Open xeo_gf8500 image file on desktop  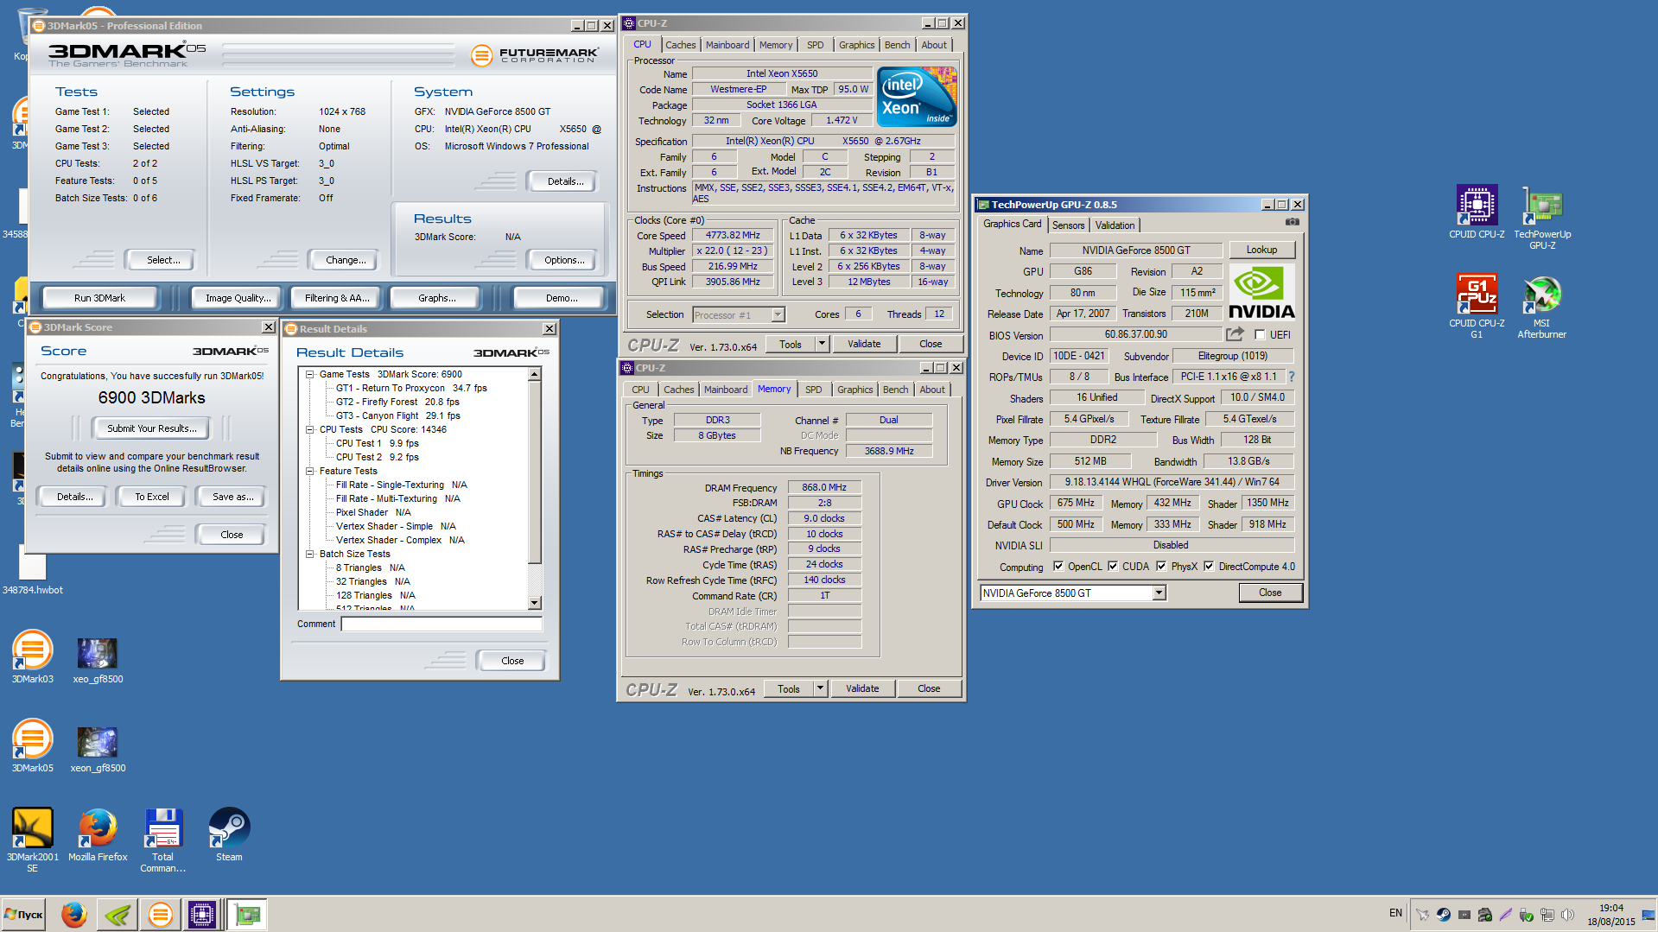[98, 661]
